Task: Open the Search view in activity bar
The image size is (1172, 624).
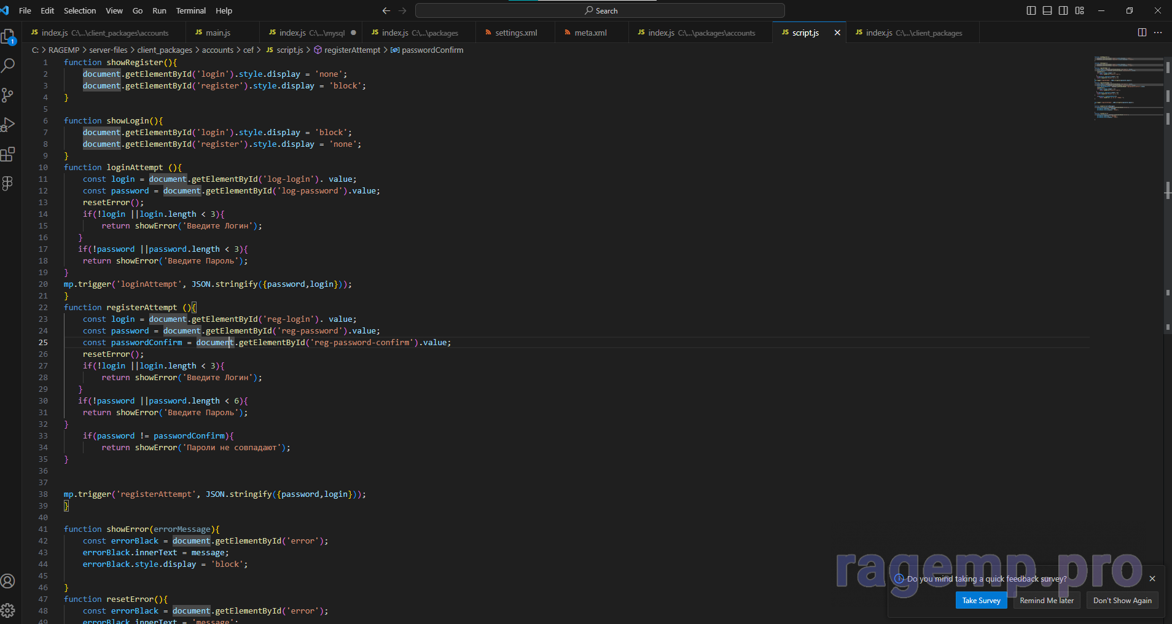Action: (x=8, y=66)
